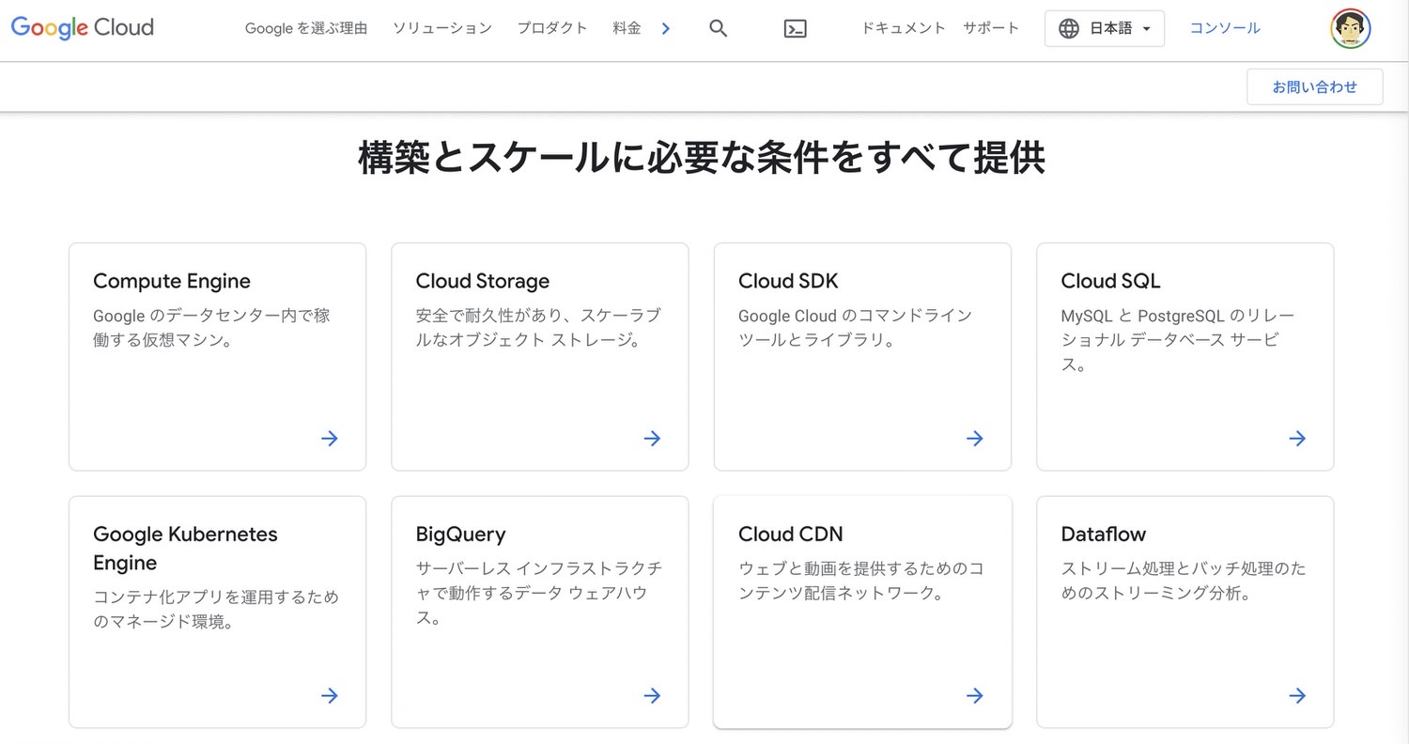
Task: Go to サポート link
Action: point(991,28)
